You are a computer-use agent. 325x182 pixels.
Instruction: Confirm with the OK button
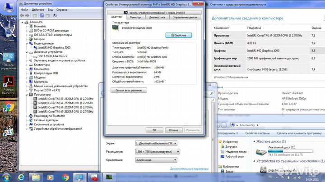pos(154,130)
